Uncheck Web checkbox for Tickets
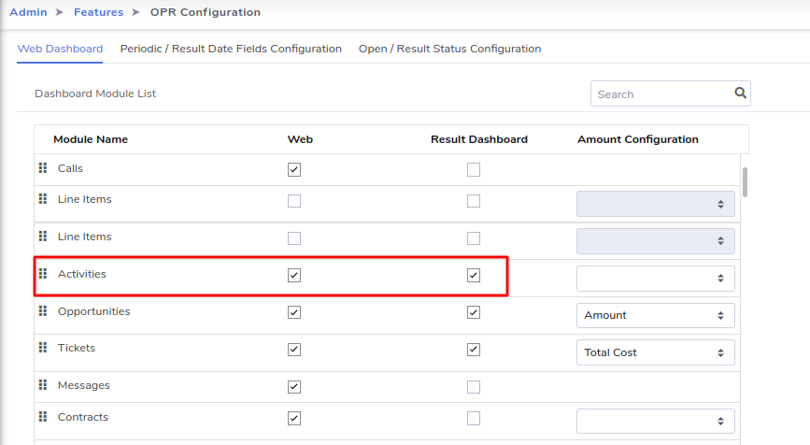This screenshot has width=810, height=445. click(x=294, y=350)
